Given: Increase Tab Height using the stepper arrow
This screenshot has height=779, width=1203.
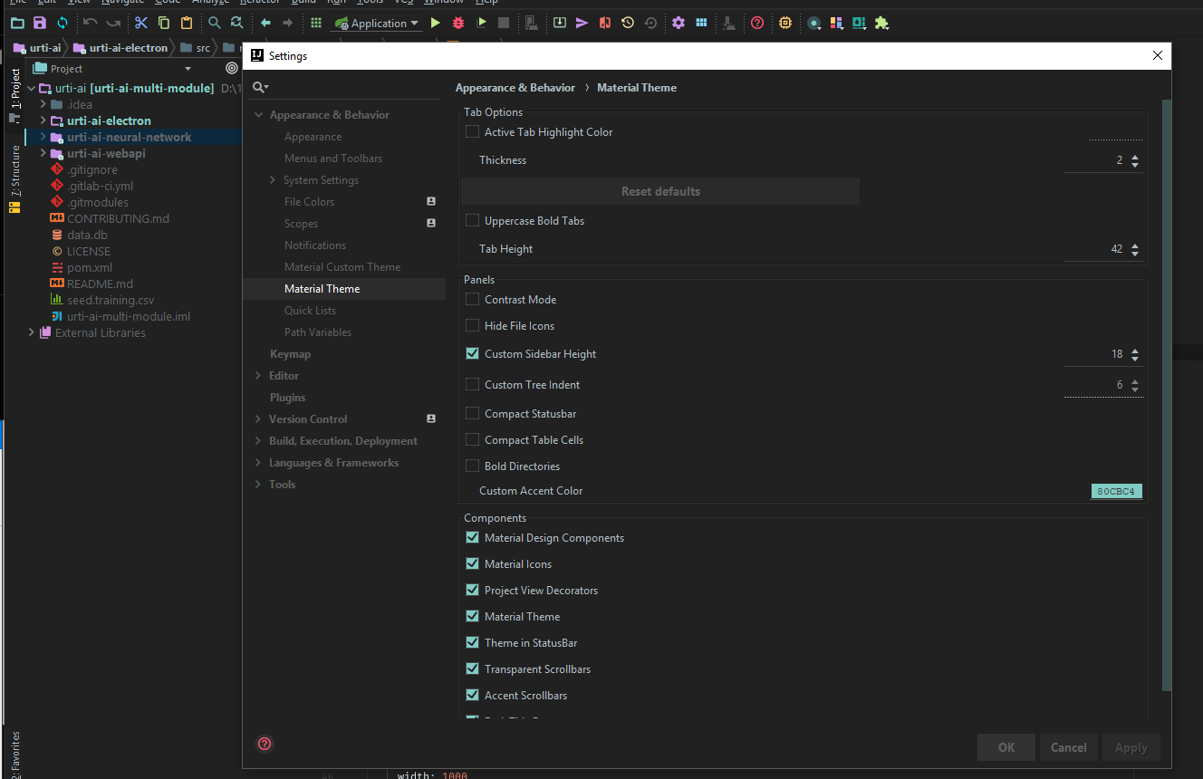Looking at the screenshot, I should 1135,245.
